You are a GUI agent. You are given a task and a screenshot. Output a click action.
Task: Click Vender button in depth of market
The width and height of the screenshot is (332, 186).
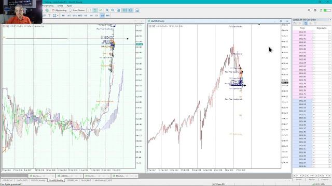pyautogui.click(x=299, y=179)
